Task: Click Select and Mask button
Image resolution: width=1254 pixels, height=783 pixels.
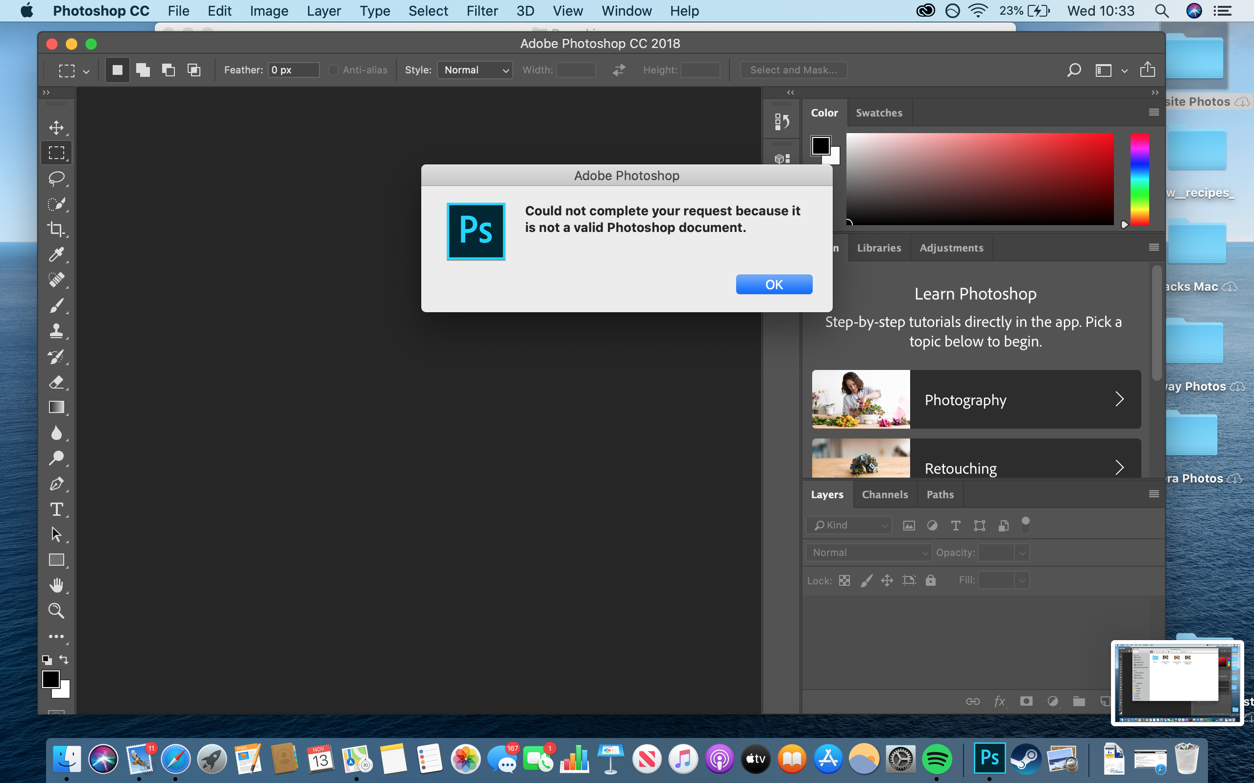Action: click(x=794, y=69)
